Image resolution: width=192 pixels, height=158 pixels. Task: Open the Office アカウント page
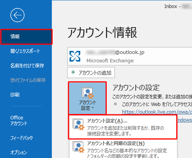[x=19, y=121]
